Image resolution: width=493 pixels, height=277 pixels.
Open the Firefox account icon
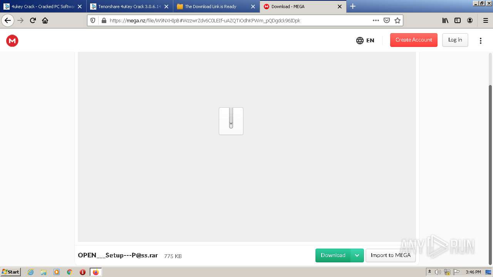470,20
